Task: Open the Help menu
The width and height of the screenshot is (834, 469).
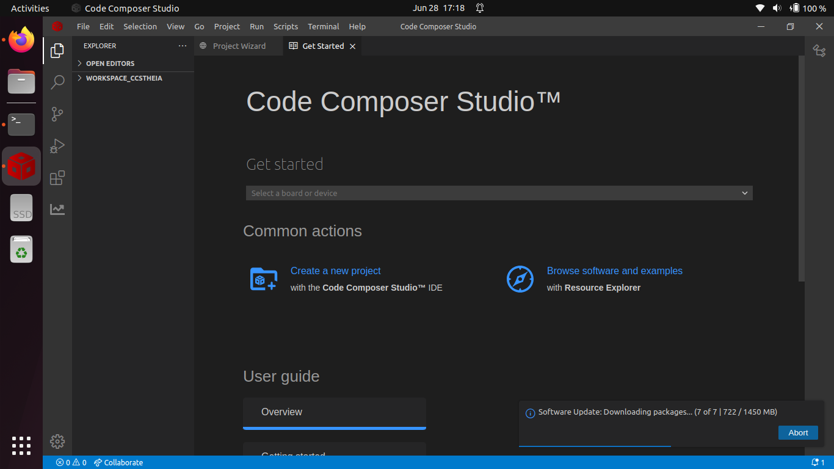Action: tap(357, 26)
